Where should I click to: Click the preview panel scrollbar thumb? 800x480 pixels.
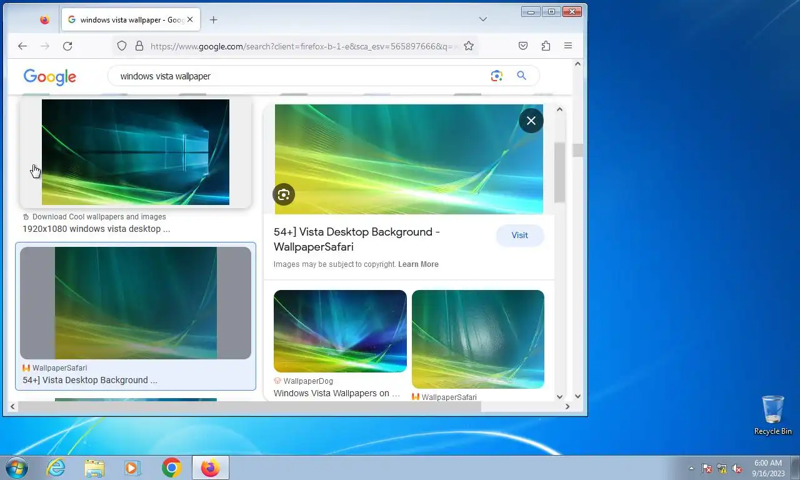[x=559, y=172]
